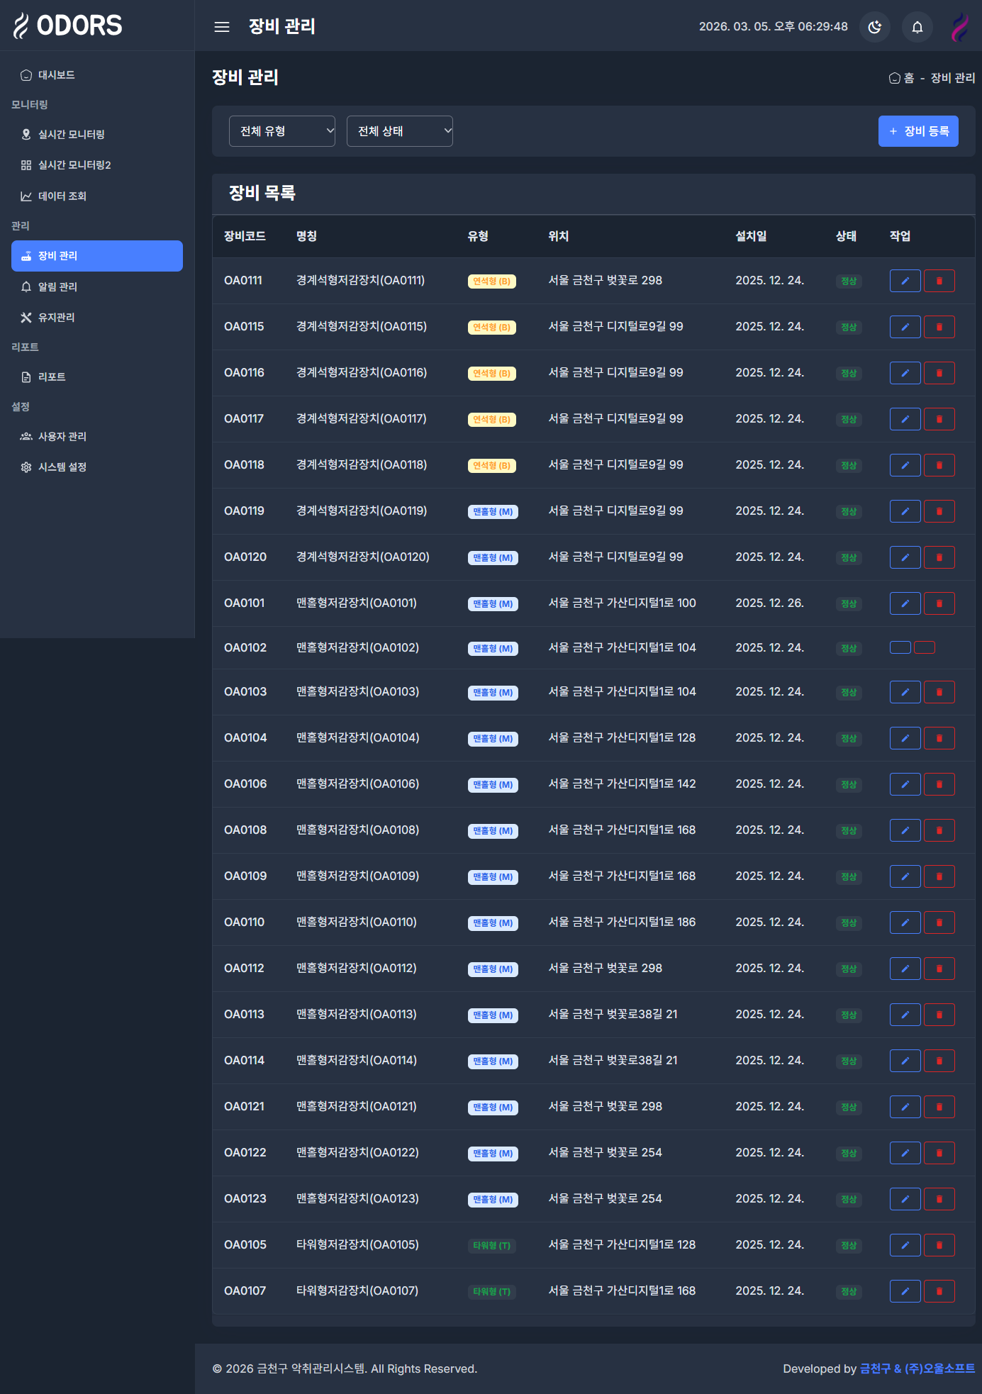This screenshot has width=982, height=1394.
Task: Open 시스템 설정 from the sidebar
Action: [62, 467]
